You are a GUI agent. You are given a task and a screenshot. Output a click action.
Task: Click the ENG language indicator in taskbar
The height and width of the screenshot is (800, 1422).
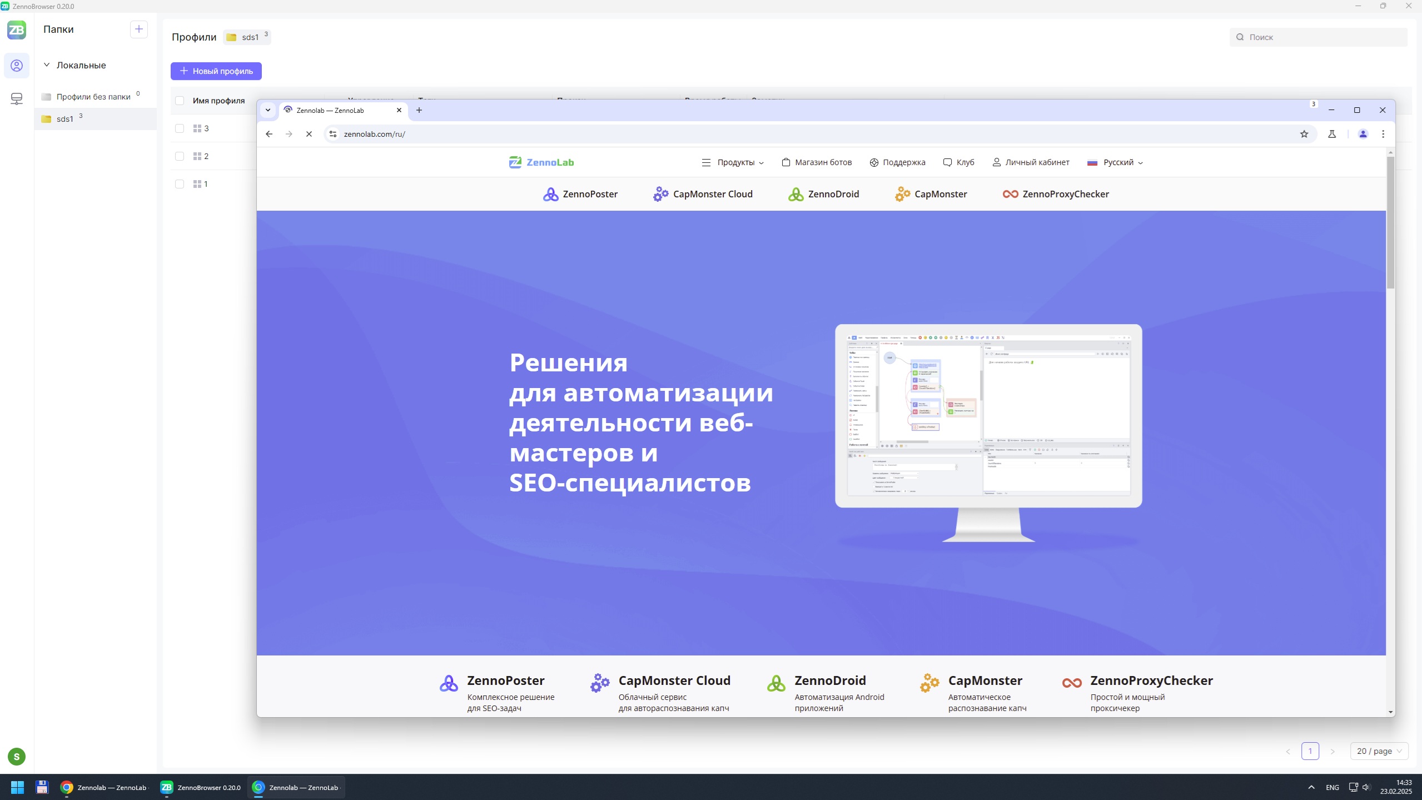pyautogui.click(x=1332, y=787)
